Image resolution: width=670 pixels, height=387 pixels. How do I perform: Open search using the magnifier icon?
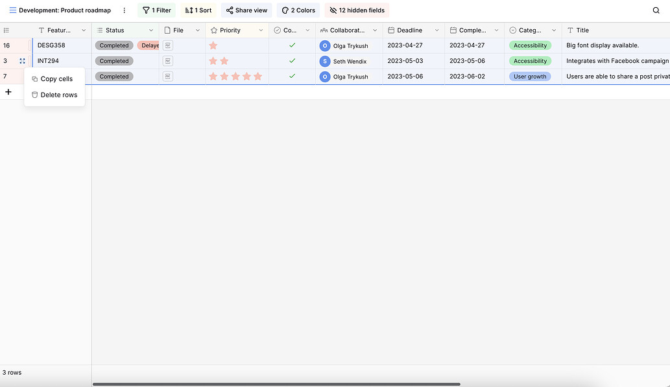coord(656,10)
